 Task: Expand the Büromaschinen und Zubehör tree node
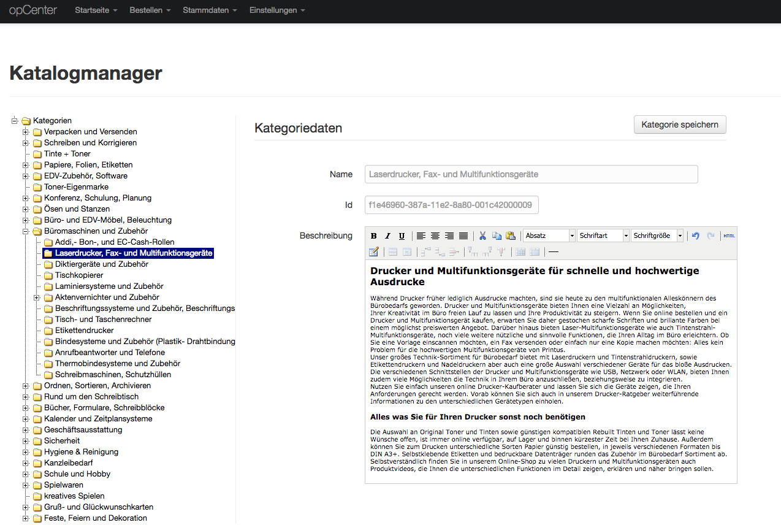point(25,231)
